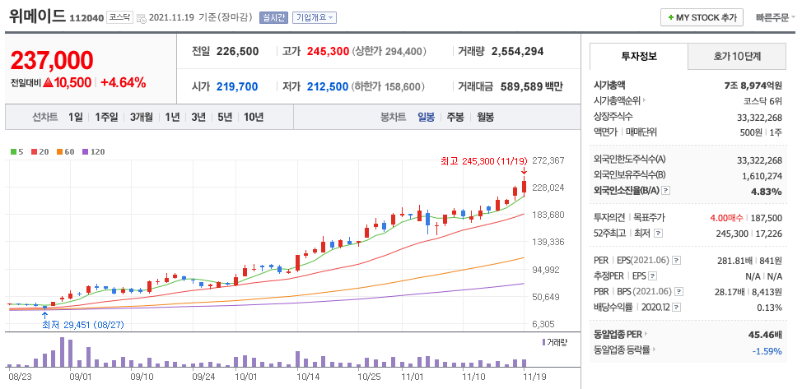
Task: Click the 거래대금 value 589,589 백만
Action: pos(531,86)
